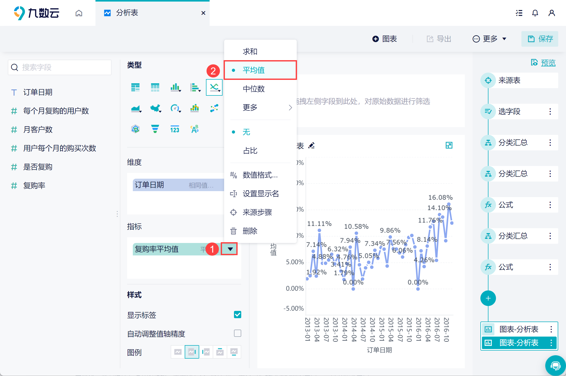
Task: Choose hidden legend option
Action: [x=178, y=352]
